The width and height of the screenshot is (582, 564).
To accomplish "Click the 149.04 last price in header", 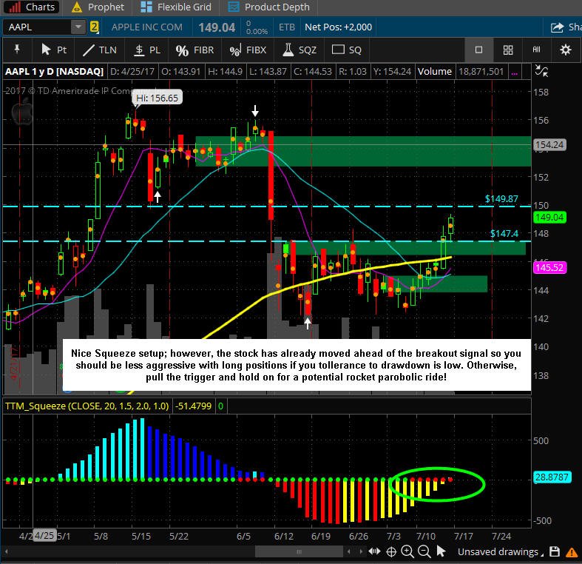I will 217,27.
